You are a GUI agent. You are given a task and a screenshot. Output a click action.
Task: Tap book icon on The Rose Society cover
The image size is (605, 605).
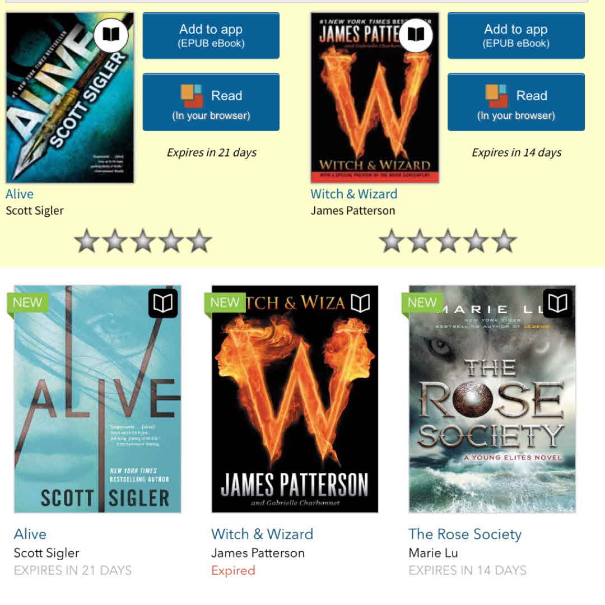pyautogui.click(x=557, y=303)
